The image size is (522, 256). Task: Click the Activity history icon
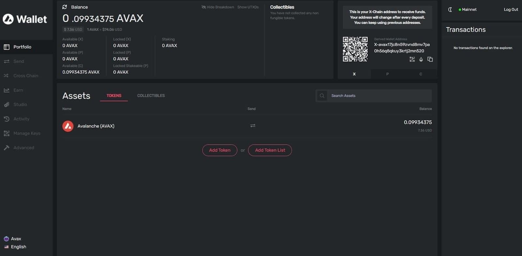point(7,119)
